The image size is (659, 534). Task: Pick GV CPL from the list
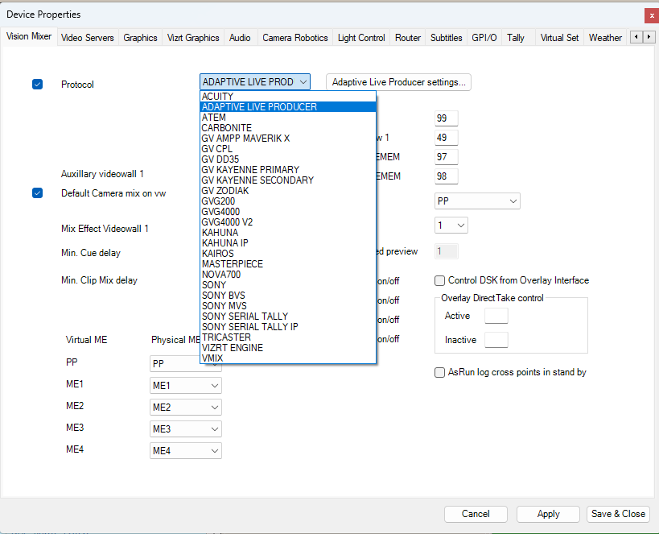[288, 149]
